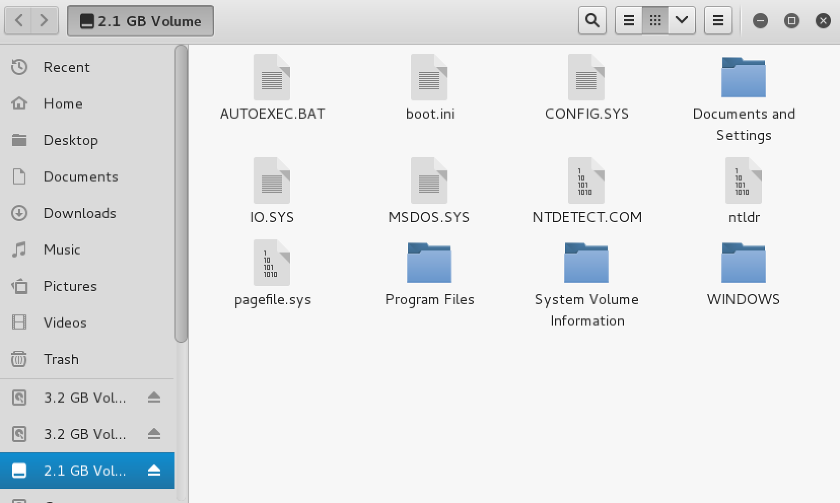Select the second 3.2 GB Volume in sidebar

[87, 434]
